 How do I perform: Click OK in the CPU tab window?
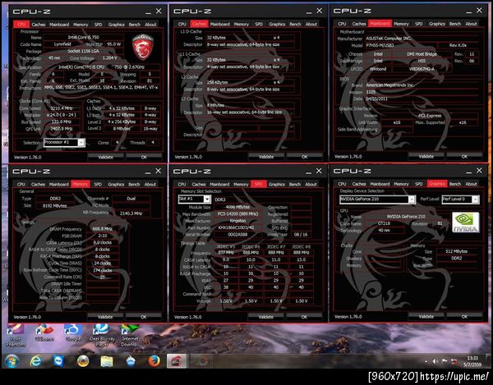pos(144,157)
